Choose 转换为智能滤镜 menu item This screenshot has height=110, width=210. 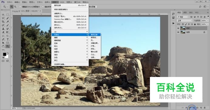click(70, 9)
